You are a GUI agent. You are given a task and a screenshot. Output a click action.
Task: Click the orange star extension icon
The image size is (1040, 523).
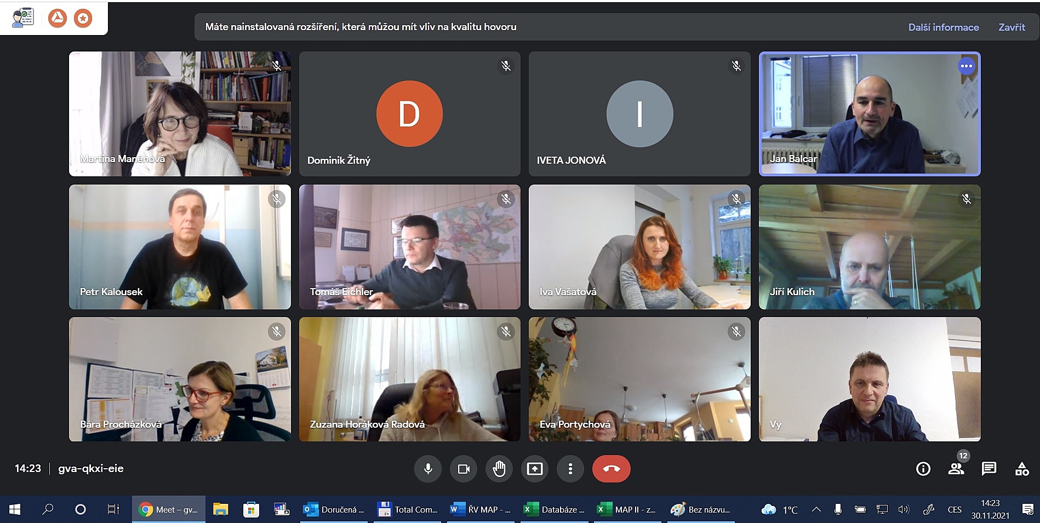(x=83, y=18)
